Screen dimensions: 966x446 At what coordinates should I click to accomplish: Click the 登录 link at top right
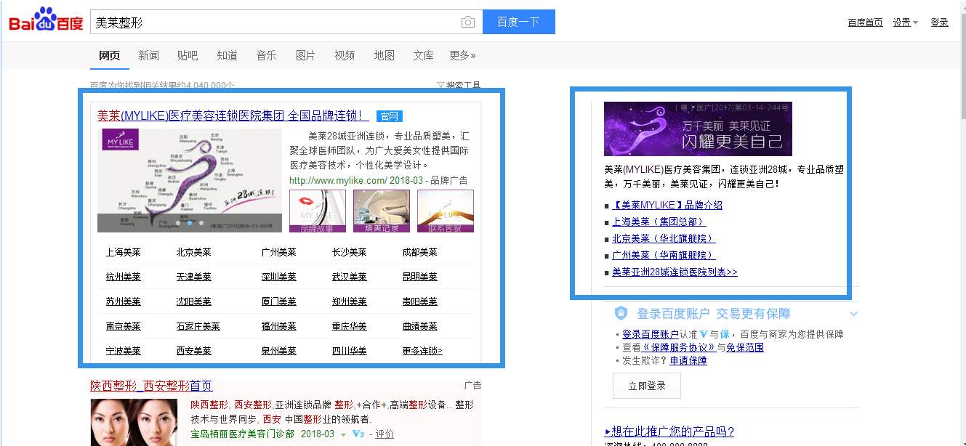[x=940, y=23]
